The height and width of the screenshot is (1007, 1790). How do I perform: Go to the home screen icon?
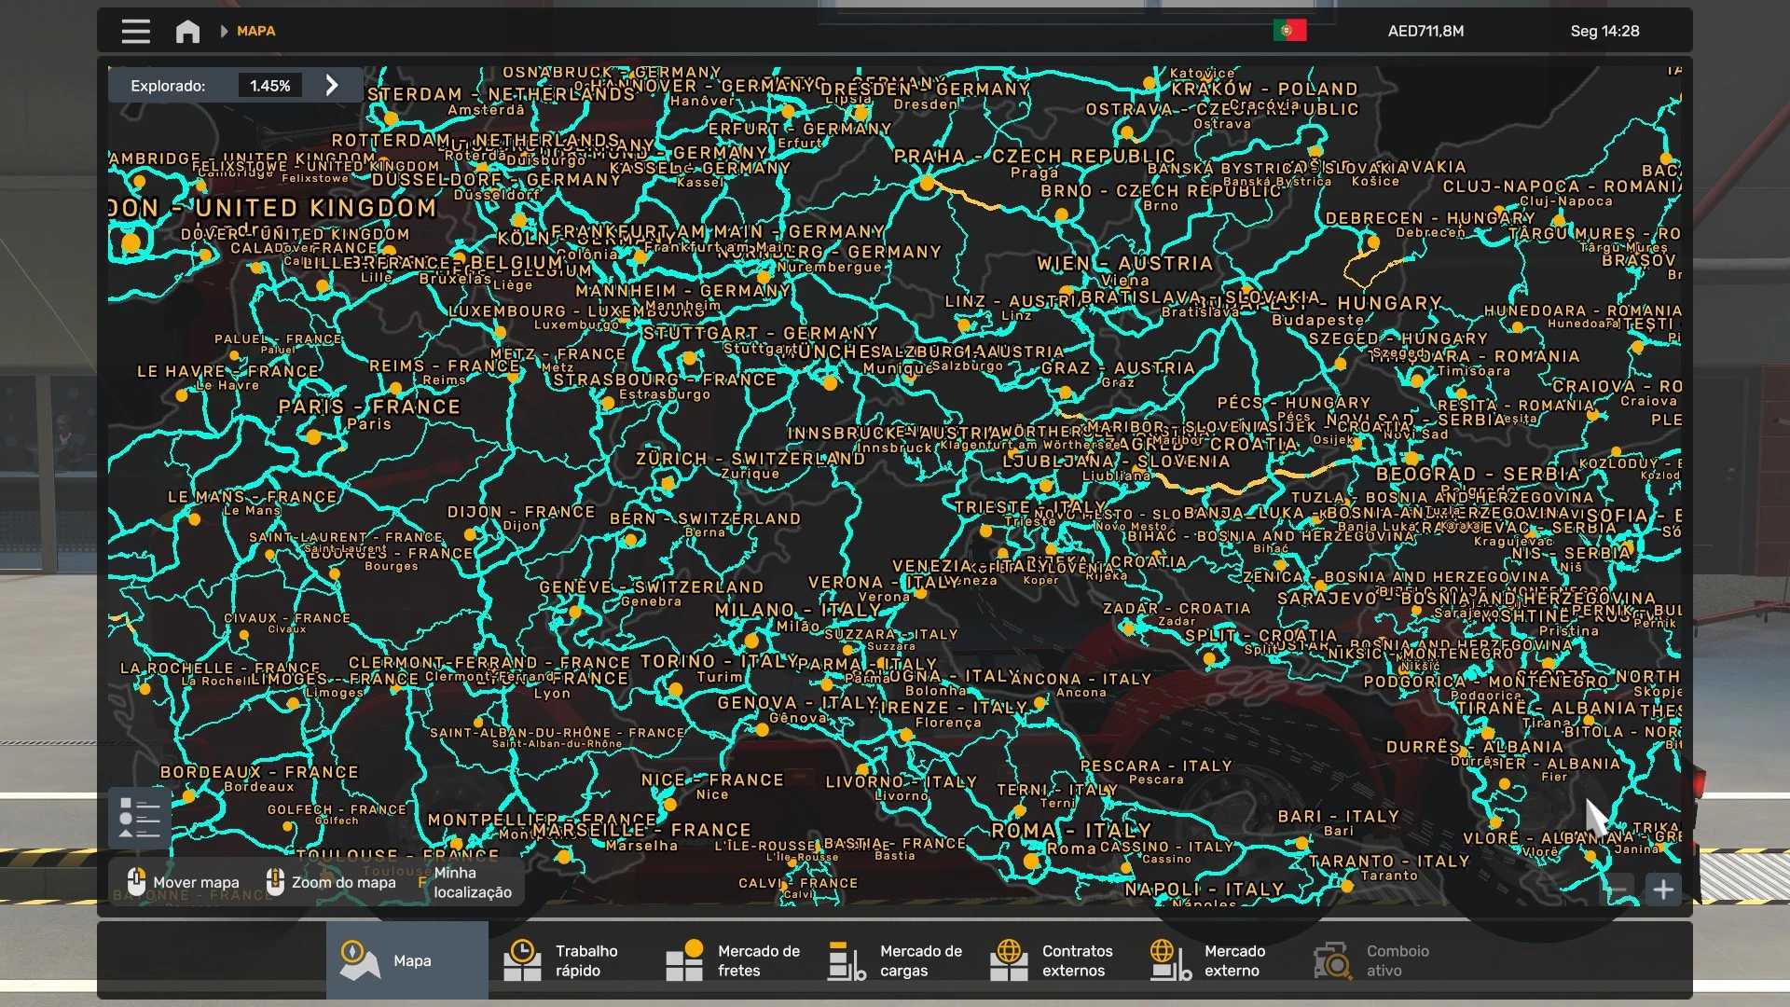187,31
